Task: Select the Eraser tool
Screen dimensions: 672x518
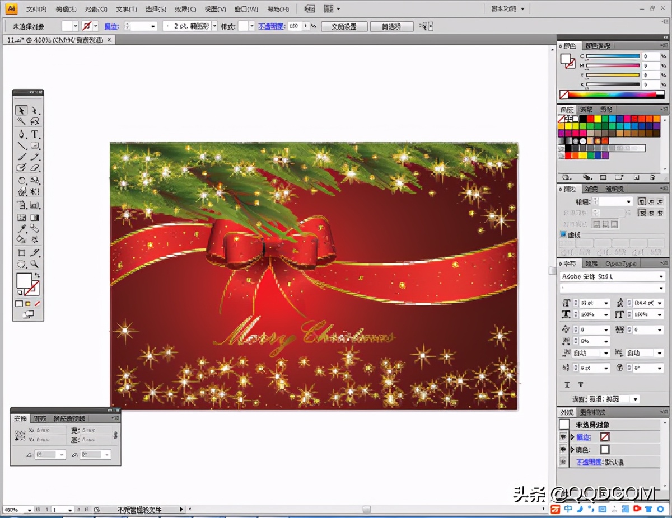Action: pos(35,168)
